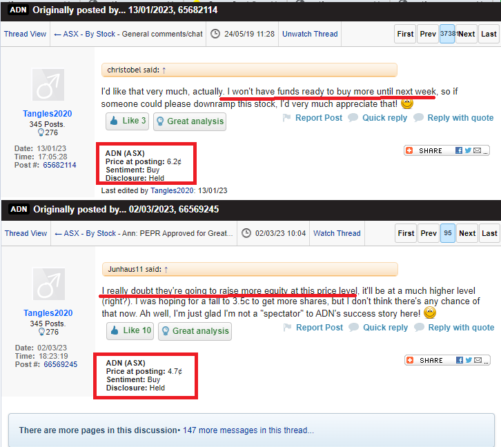The height and width of the screenshot is (447, 501).
Task: Click the clock icon beside 24/05/19 11:28
Action: tap(215, 34)
